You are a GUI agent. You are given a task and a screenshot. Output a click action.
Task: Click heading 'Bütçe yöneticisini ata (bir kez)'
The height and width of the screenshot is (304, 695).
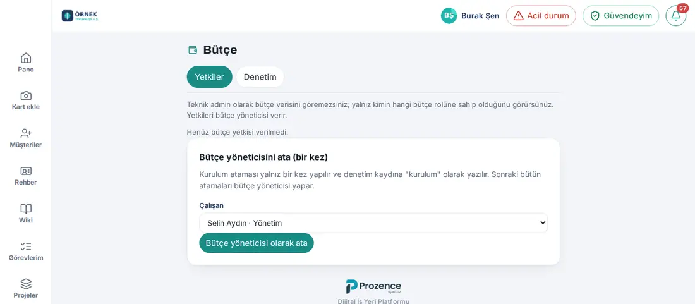click(263, 157)
